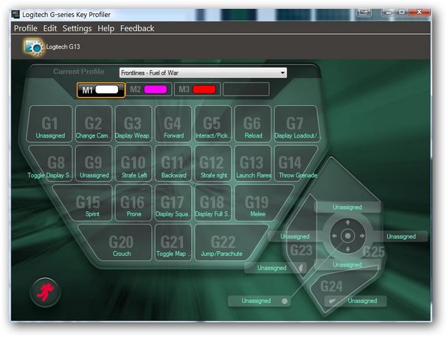
Task: Select the G14 Throw Grenade key
Action: pos(294,163)
